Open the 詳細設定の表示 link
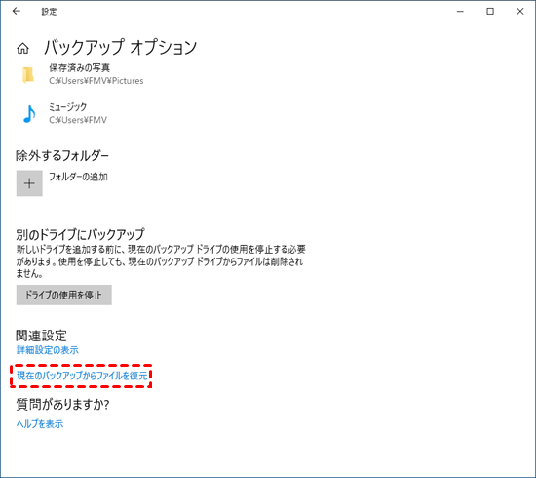Screen dimensions: 536x478 [48, 350]
